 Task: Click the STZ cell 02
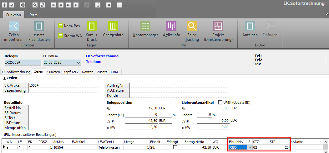click(261, 147)
